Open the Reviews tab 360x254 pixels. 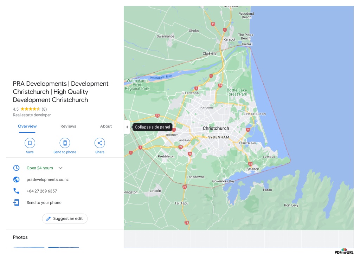68,126
